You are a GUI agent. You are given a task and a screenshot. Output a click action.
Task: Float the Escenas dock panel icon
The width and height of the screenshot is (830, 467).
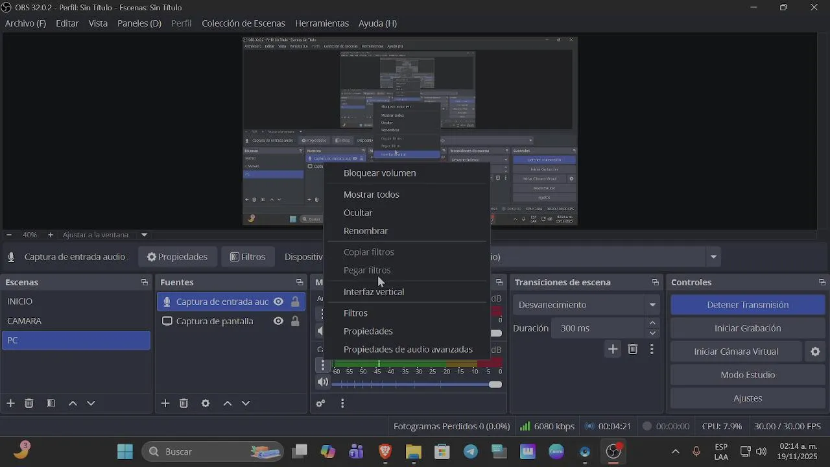pyautogui.click(x=144, y=282)
